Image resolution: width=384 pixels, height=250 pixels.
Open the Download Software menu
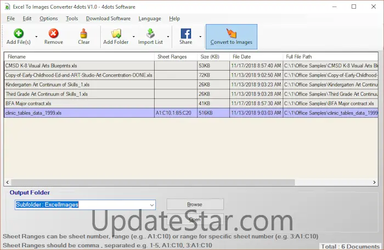pyautogui.click(x=108, y=19)
